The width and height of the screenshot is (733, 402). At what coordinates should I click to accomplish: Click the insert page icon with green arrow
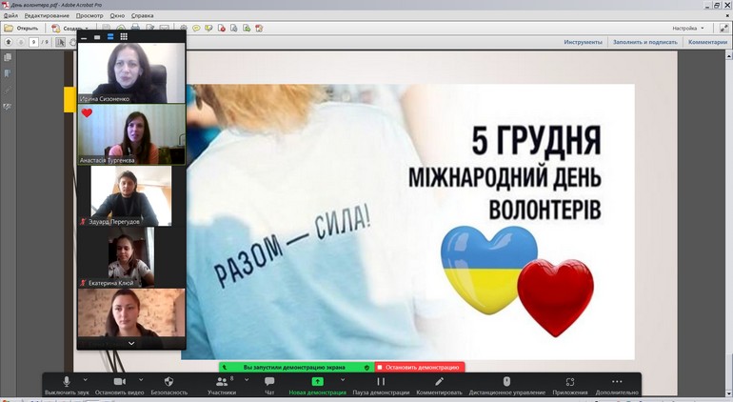point(247,28)
